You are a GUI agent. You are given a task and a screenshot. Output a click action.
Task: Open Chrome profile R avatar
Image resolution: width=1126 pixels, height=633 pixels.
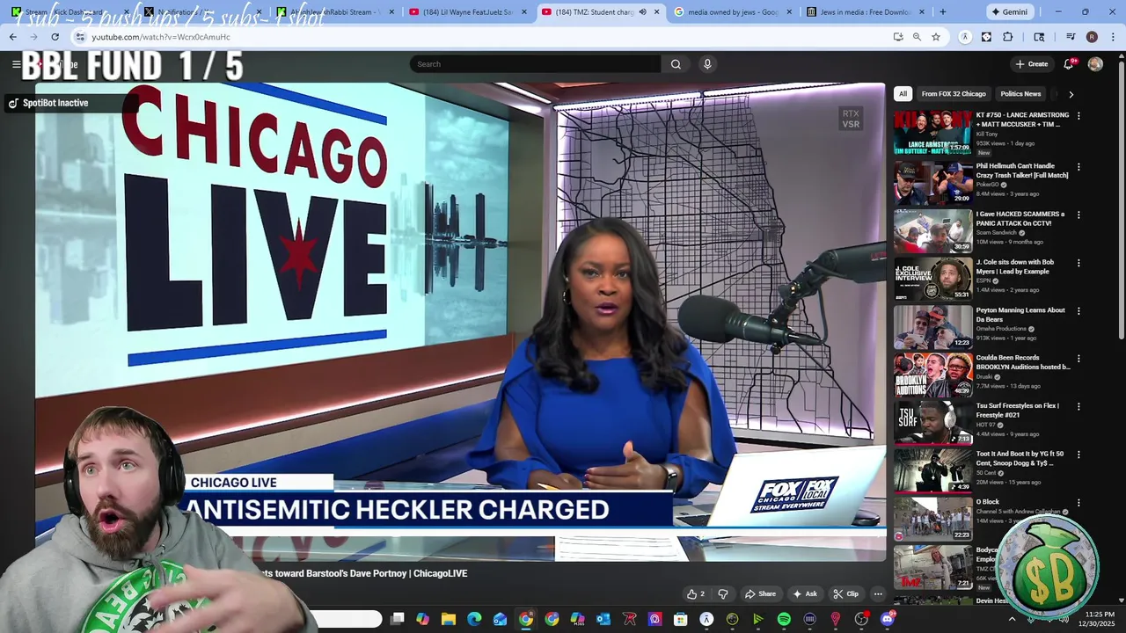click(1092, 37)
